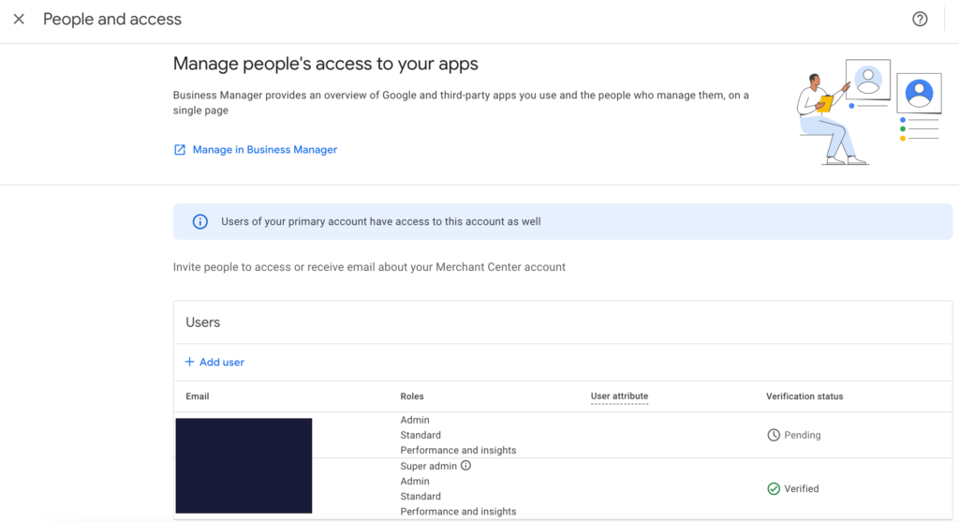The width and height of the screenshot is (959, 522).
Task: Click the people illustration graphic
Action: pos(869,112)
